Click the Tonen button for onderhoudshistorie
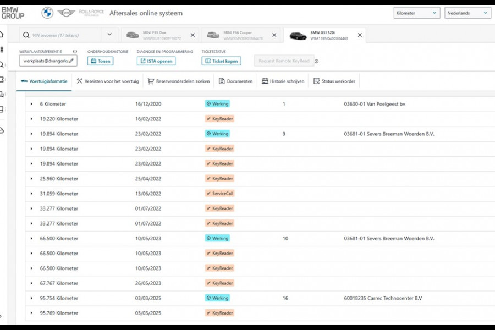 pos(101,61)
